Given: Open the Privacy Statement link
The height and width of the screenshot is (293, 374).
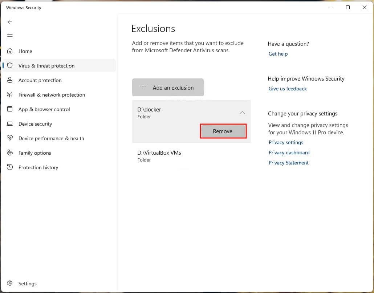Looking at the screenshot, I should tap(289, 163).
